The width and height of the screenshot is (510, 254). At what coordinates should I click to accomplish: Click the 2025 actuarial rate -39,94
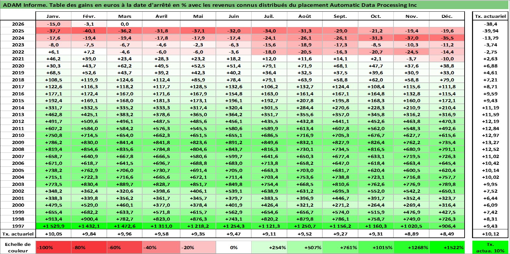490,31
